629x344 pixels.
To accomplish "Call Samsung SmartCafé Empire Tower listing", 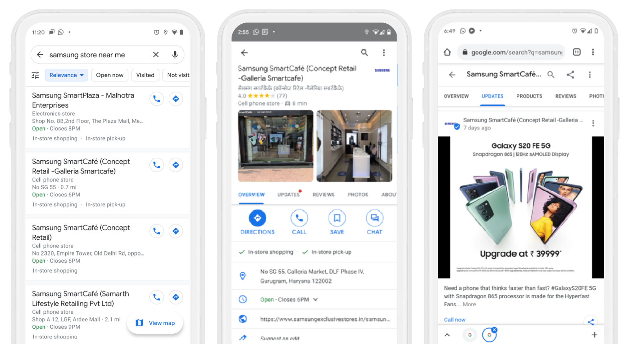I will 157,231.
